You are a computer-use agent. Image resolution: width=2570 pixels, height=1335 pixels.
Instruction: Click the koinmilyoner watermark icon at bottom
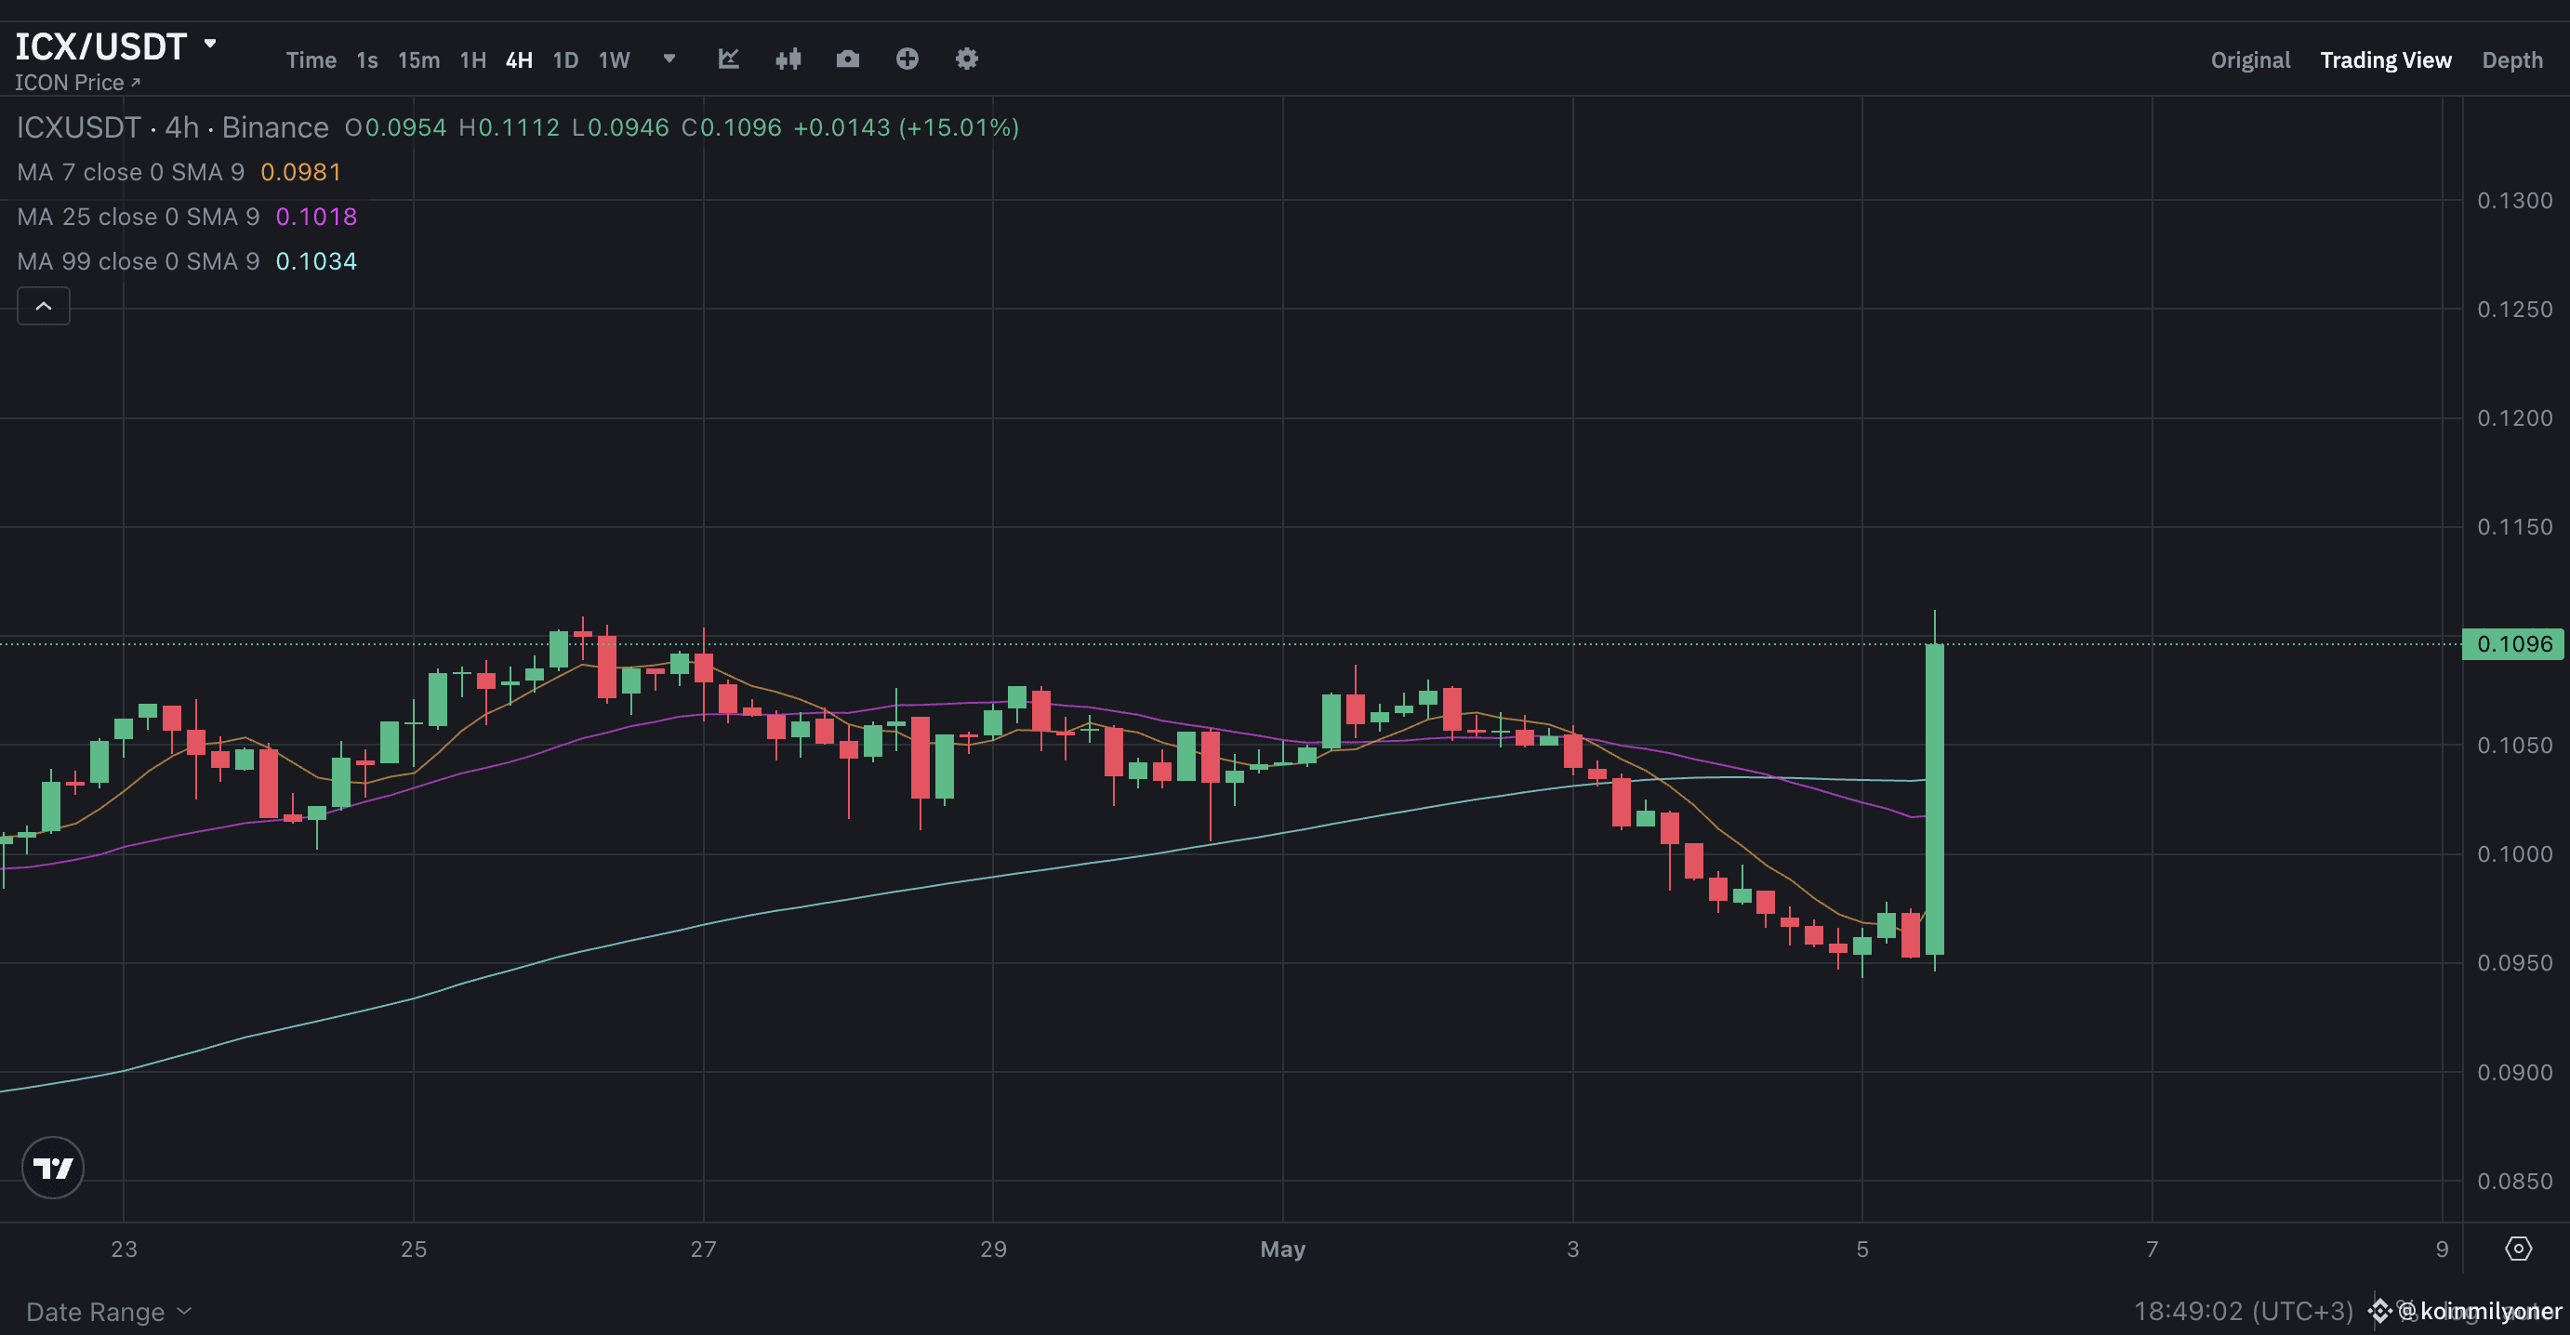click(2380, 1310)
